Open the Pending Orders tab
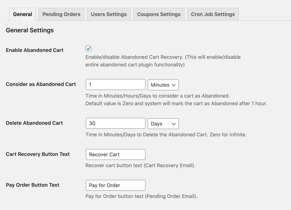This screenshot has height=210, width=291. click(61, 14)
